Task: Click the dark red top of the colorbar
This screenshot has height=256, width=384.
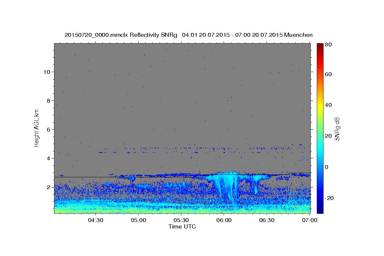Action: (x=320, y=46)
